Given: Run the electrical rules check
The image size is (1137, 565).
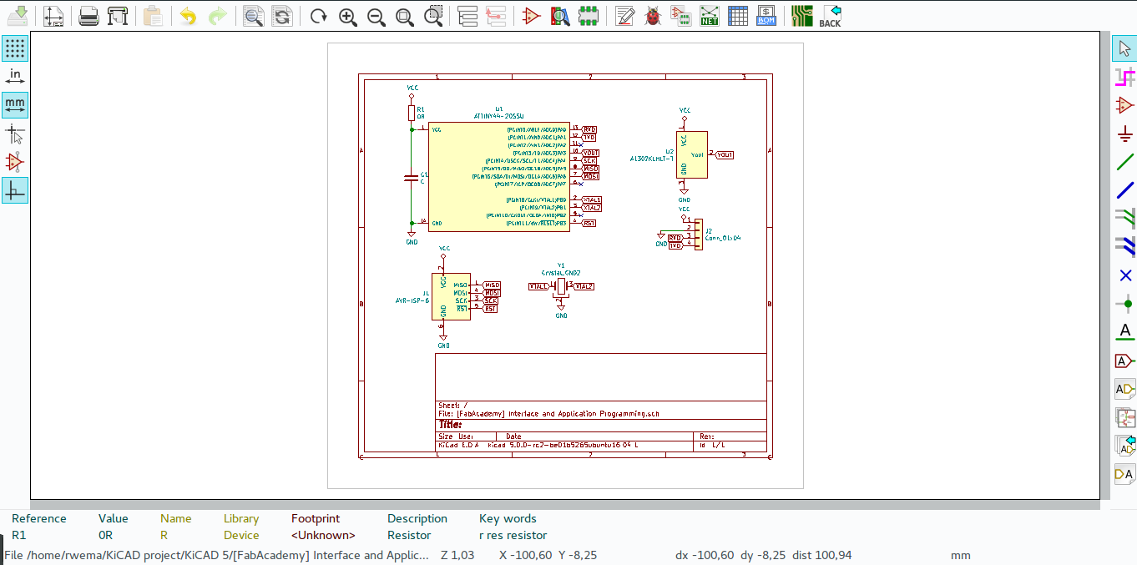Looking at the screenshot, I should point(652,15).
